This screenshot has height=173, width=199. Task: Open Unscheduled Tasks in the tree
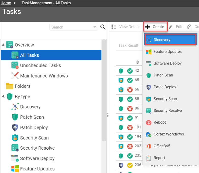tap(41, 66)
